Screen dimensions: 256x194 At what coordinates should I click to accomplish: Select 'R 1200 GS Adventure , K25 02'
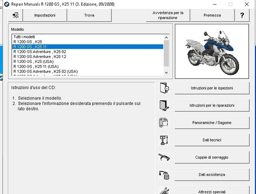coord(88,52)
